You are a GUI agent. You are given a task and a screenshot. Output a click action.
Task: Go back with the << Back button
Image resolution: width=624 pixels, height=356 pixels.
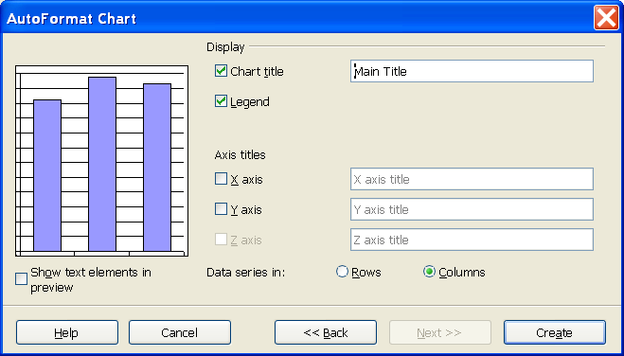tap(326, 332)
